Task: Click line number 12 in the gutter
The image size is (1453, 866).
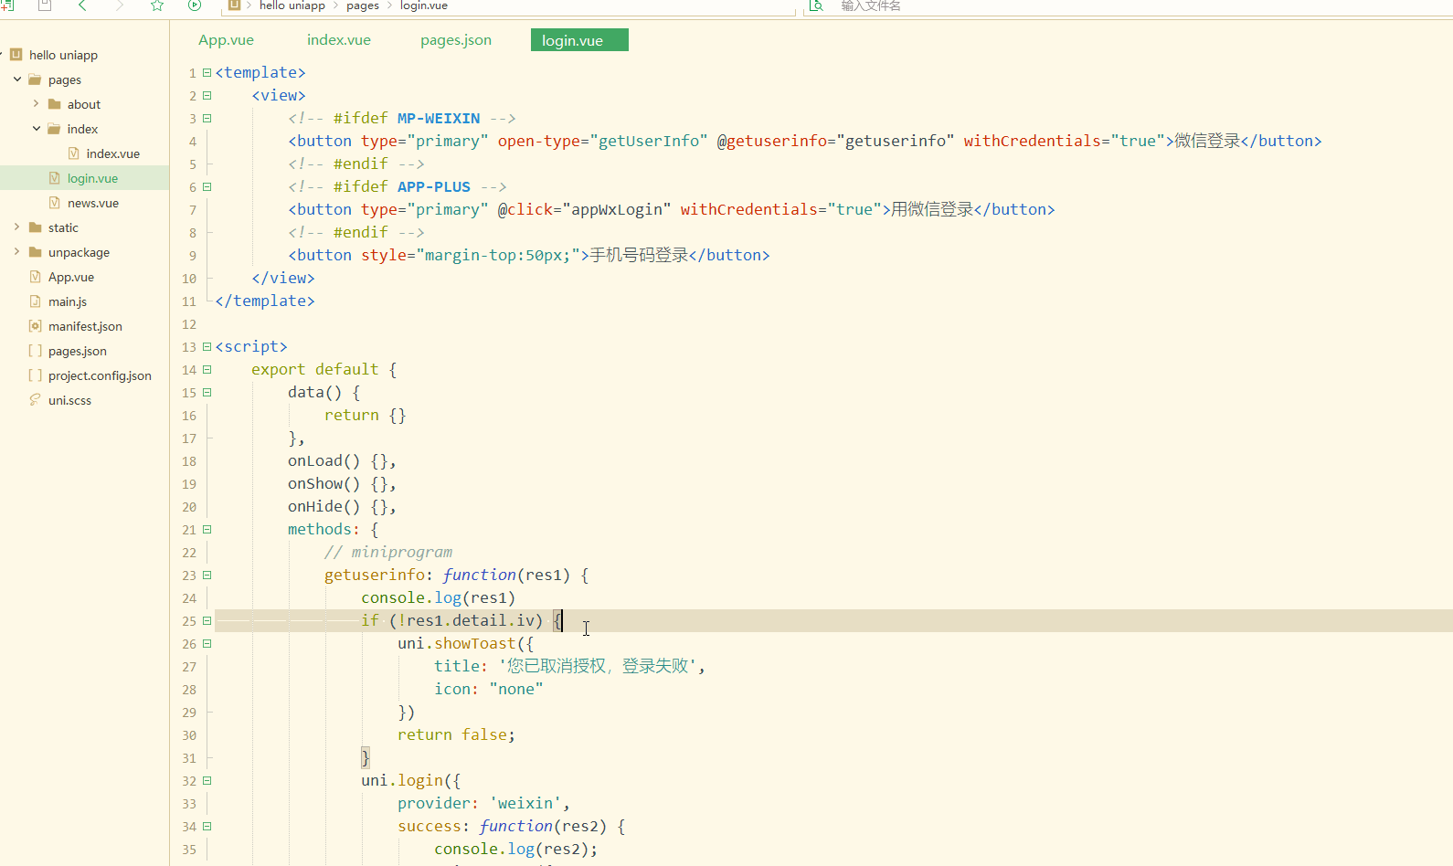Action: [x=189, y=324]
